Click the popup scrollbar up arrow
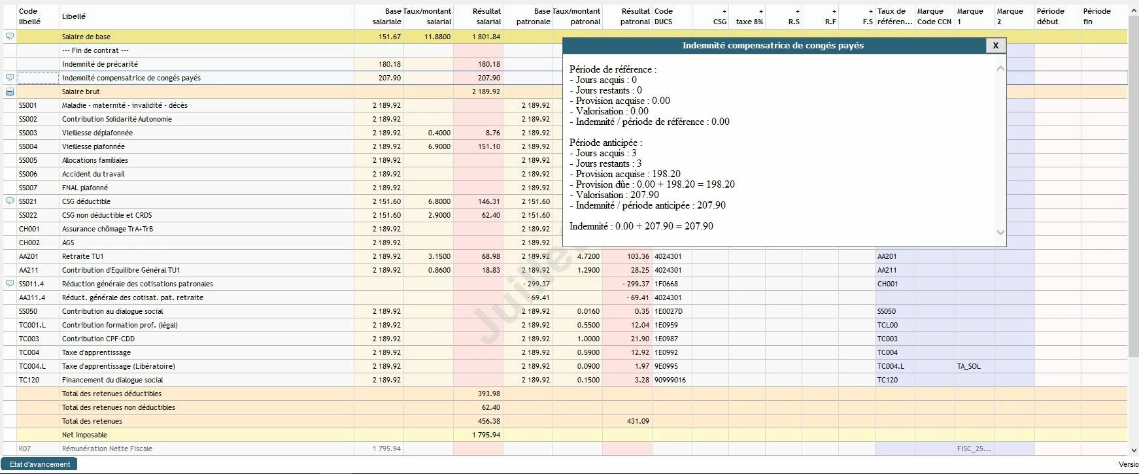Image resolution: width=1139 pixels, height=474 pixels. (1000, 68)
